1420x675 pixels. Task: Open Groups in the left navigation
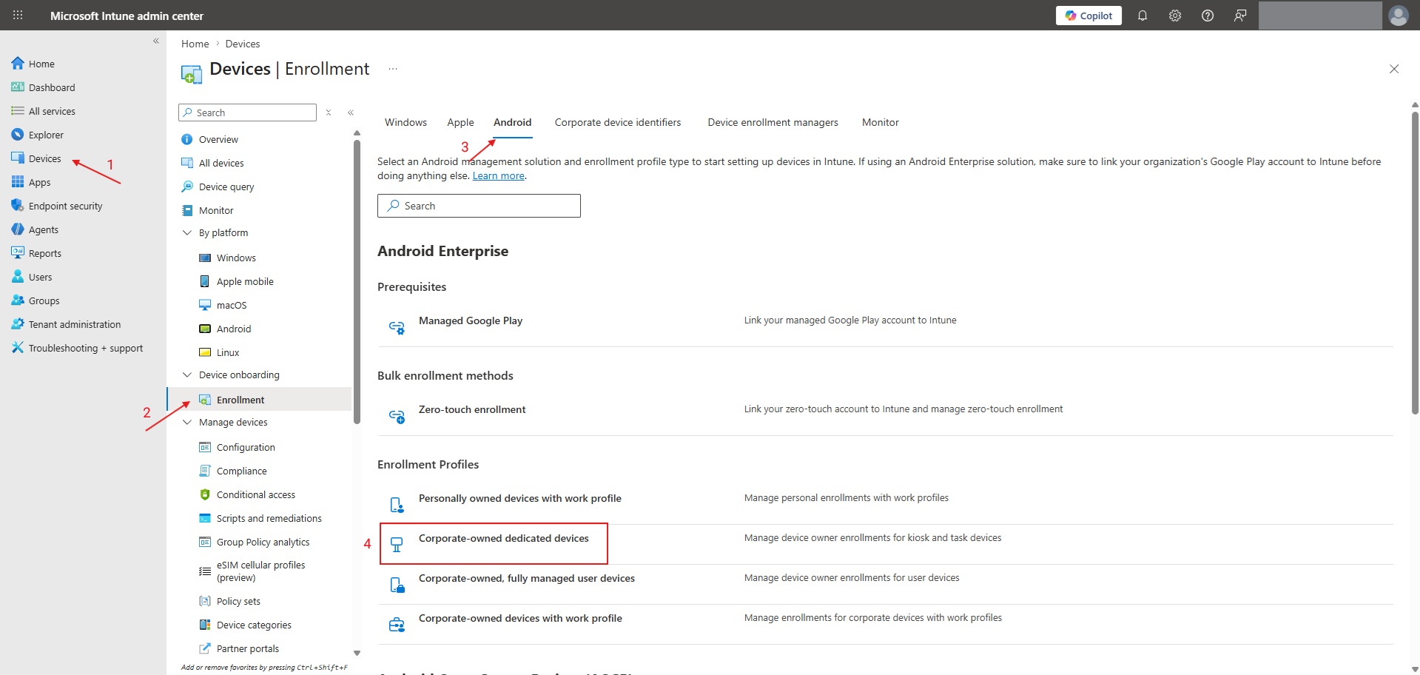[x=44, y=300]
